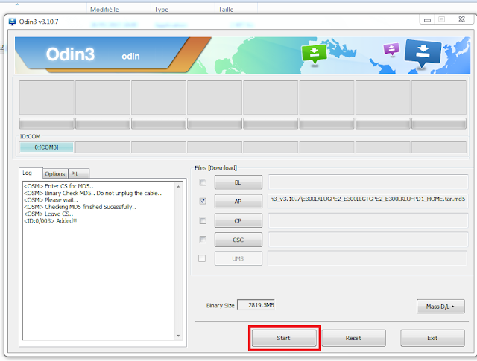
Task: Click the Reset button
Action: pyautogui.click(x=354, y=338)
